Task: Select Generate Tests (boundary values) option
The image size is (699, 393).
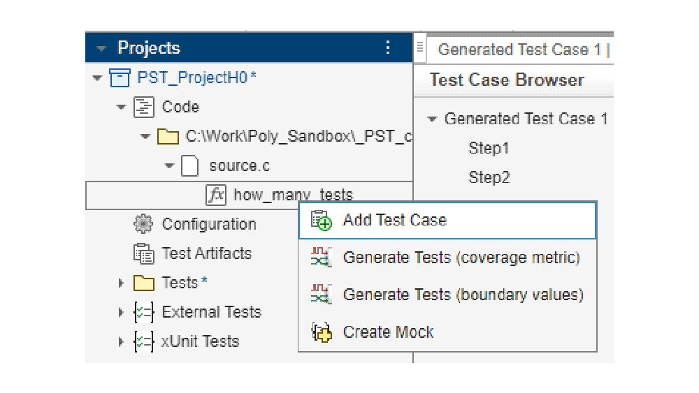Action: (x=463, y=295)
